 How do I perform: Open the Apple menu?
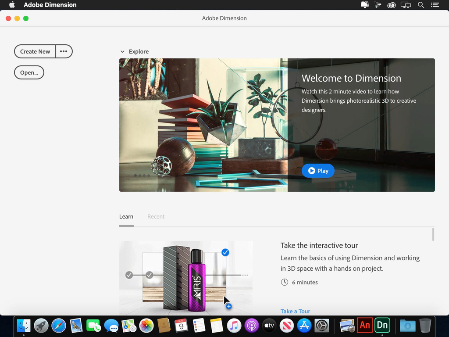pyautogui.click(x=12, y=5)
